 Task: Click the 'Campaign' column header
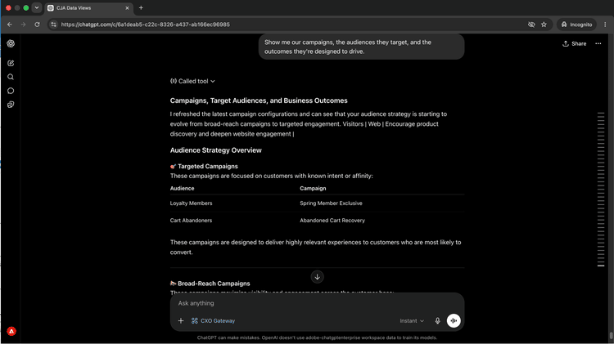click(x=313, y=189)
